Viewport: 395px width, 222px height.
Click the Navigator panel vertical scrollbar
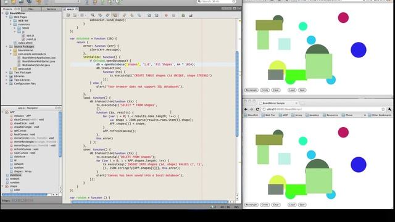(60, 134)
